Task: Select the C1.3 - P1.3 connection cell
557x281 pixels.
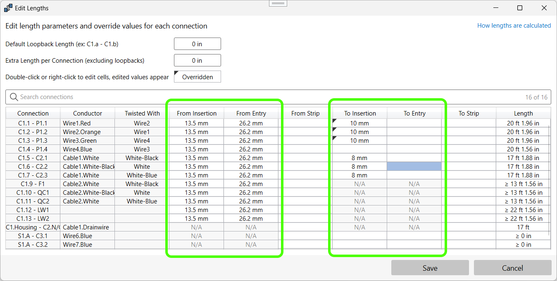Action: 33,140
